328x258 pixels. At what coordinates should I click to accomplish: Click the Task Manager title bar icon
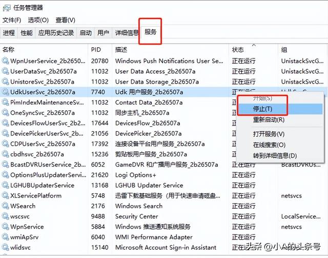pos(7,8)
